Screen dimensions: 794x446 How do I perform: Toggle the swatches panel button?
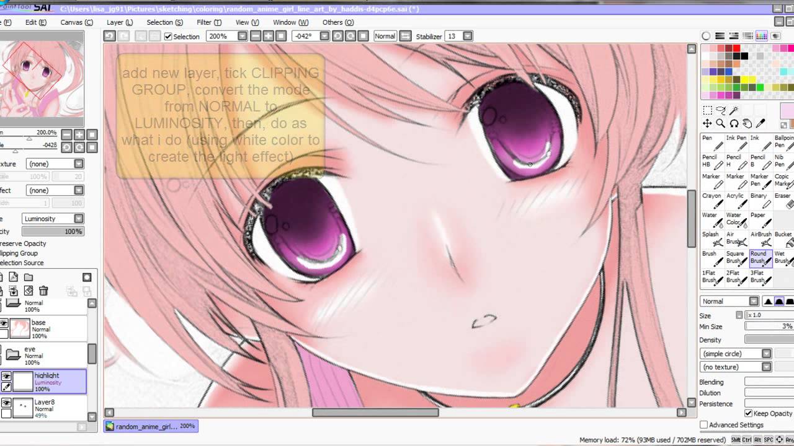761,36
